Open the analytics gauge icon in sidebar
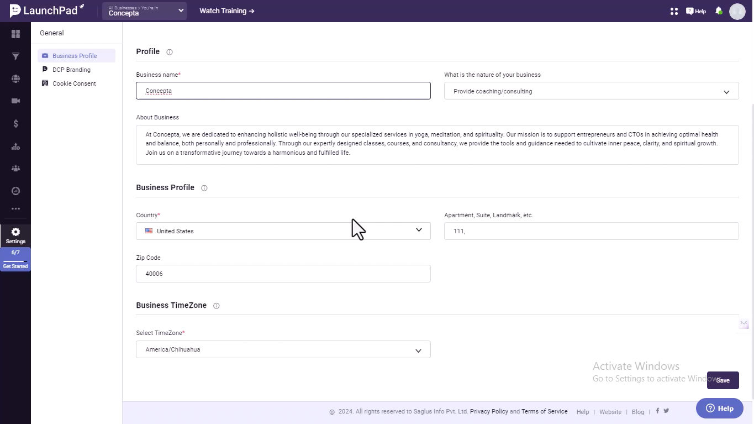The height and width of the screenshot is (424, 754). coord(15,191)
